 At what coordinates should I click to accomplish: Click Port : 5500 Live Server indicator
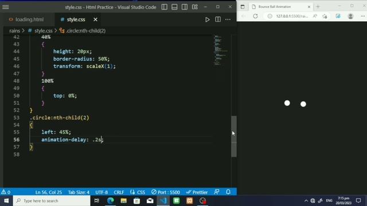[x=166, y=192]
